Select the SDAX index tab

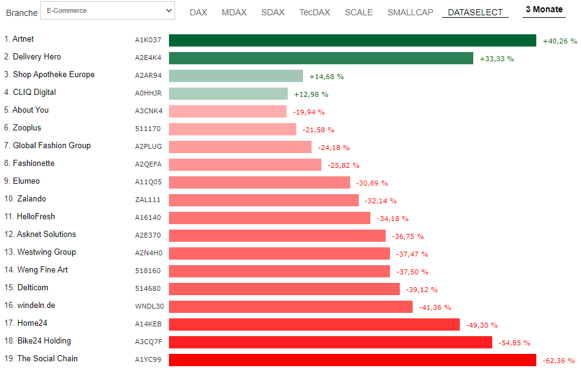pos(272,12)
